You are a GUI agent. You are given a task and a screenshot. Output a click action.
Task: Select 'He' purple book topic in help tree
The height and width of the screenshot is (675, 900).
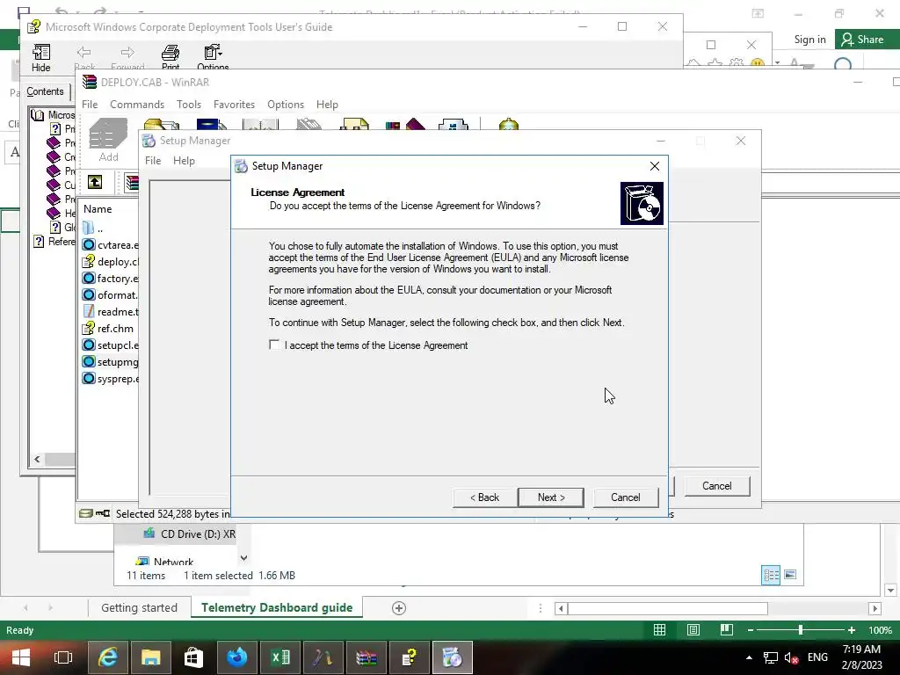61,213
